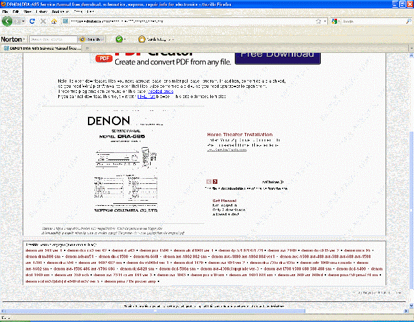The image size is (414, 322).
Task: Open the 'needed progs' link
Action: tap(160, 92)
